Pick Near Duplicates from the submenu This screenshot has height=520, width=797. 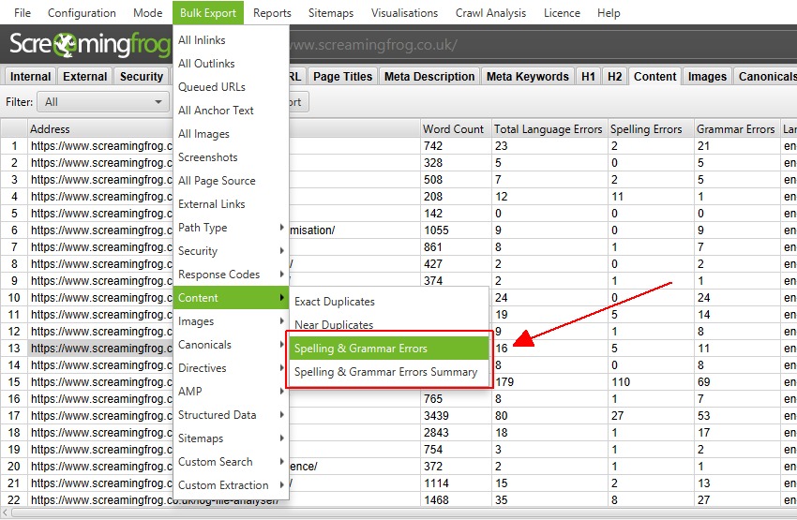click(x=334, y=325)
